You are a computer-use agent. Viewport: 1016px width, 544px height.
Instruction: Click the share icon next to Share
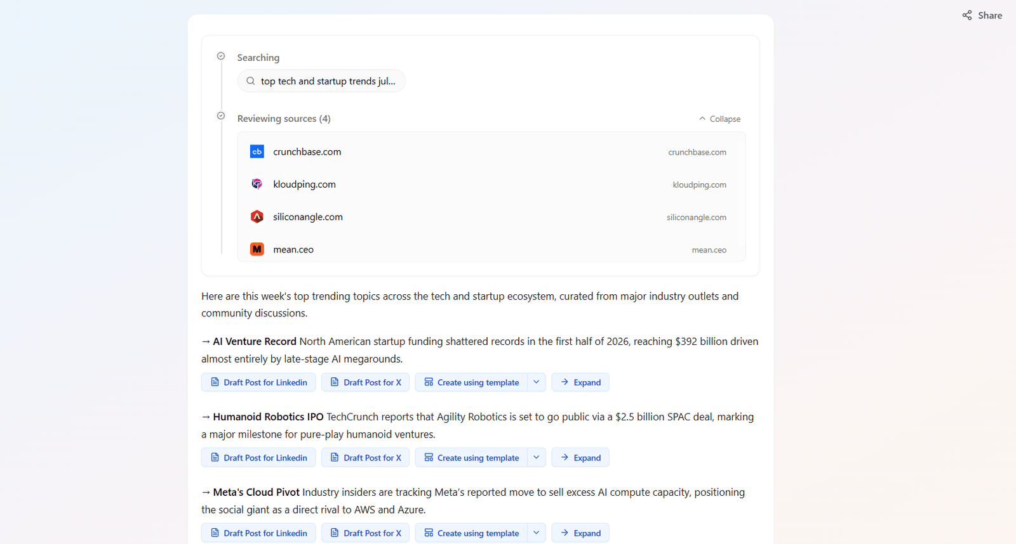[967, 15]
